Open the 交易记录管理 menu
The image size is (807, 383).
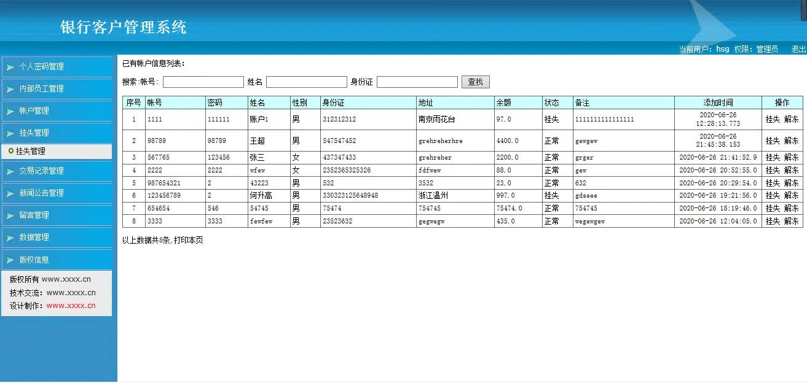57,171
